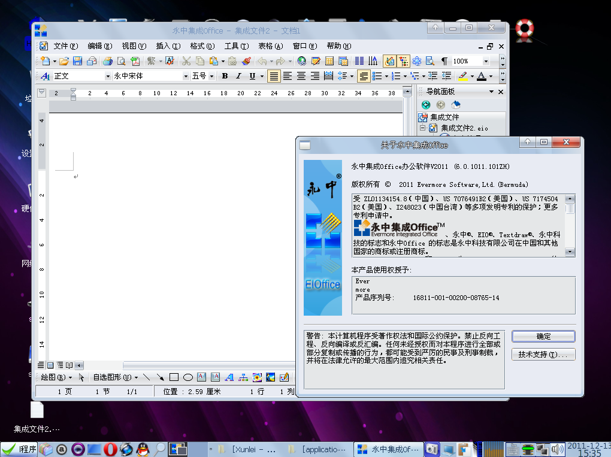The height and width of the screenshot is (457, 611).
Task: Insert WordArt from drawing toolbar
Action: click(x=229, y=377)
